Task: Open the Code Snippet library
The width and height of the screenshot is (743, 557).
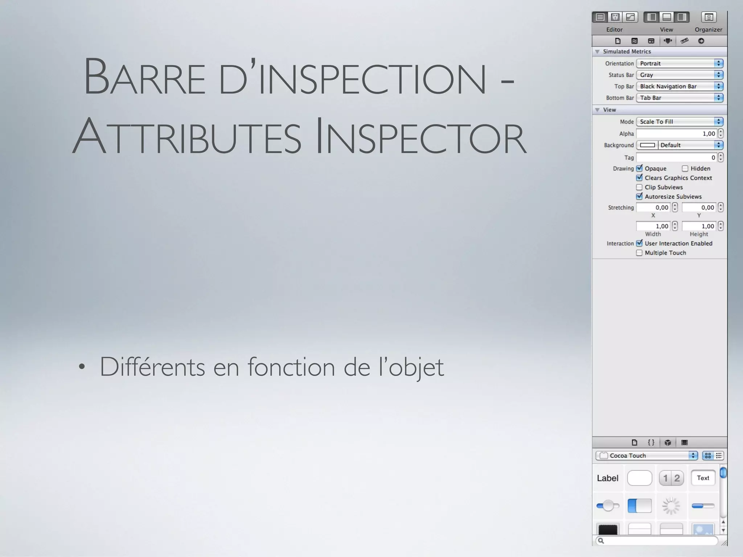Action: pyautogui.click(x=651, y=442)
